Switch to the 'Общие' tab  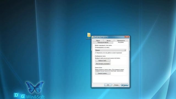[x=98, y=40]
